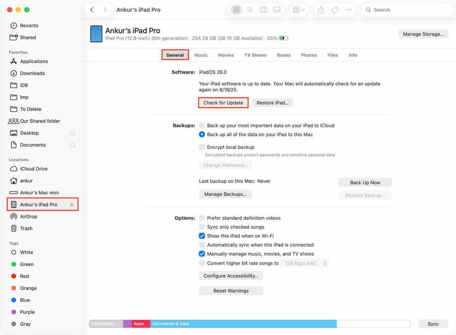
Task: Click the Edit Tags icon
Action: click(x=335, y=10)
